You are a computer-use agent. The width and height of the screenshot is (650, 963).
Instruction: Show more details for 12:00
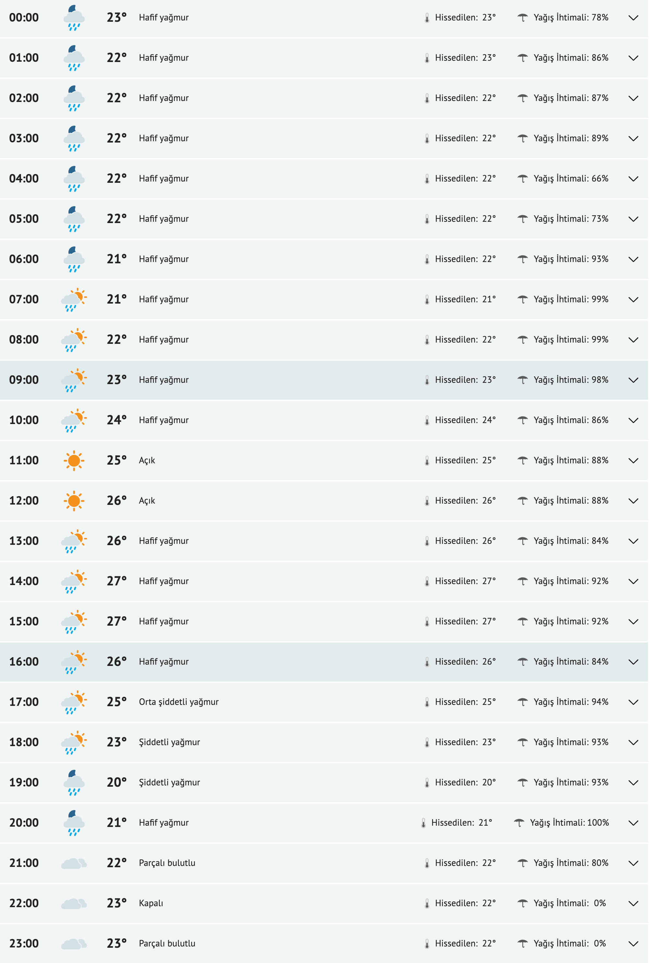point(632,501)
